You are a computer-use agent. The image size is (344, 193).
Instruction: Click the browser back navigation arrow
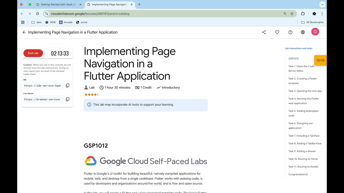(22, 14)
